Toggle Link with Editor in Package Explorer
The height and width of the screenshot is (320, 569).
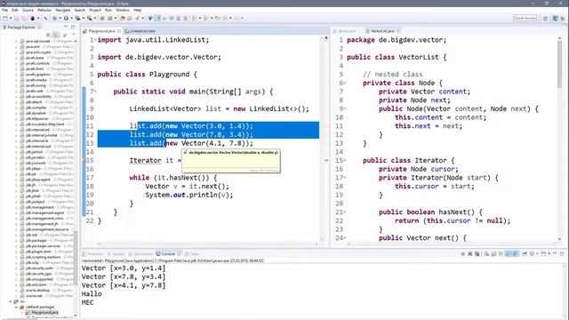(x=56, y=35)
